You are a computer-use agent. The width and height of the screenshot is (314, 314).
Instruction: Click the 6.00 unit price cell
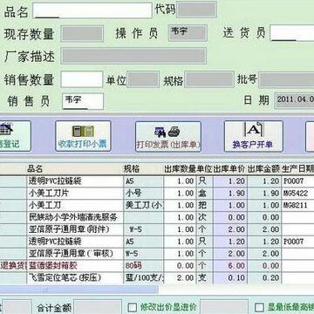[x=230, y=266]
